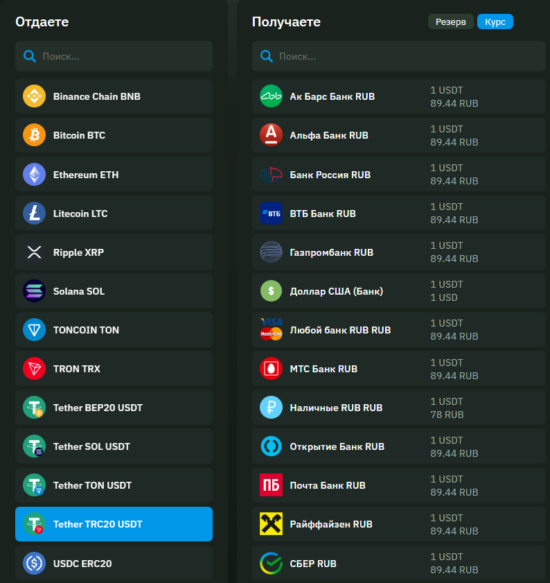This screenshot has height=583, width=550.
Task: Choose Ethereum ETH in Отдаете list
Action: (114, 175)
